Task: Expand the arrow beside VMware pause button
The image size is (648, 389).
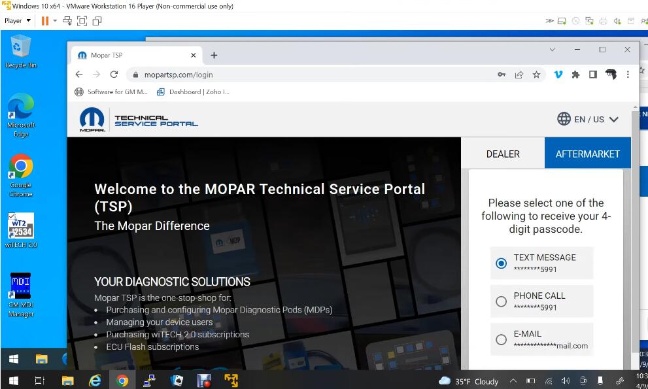Action: click(x=54, y=21)
